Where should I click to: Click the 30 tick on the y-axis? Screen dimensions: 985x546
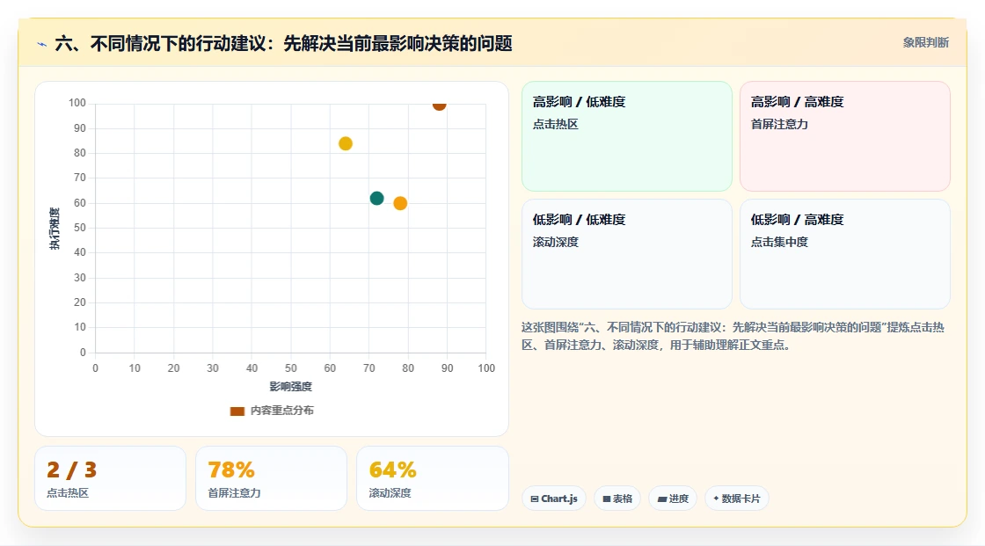coord(80,278)
